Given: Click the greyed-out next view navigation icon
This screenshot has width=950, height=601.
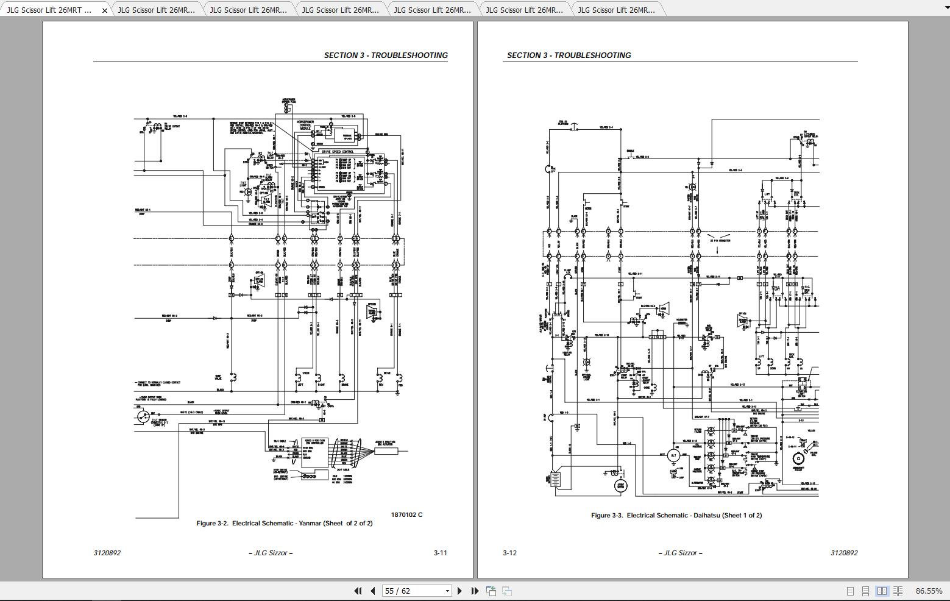Looking at the screenshot, I should 506,591.
